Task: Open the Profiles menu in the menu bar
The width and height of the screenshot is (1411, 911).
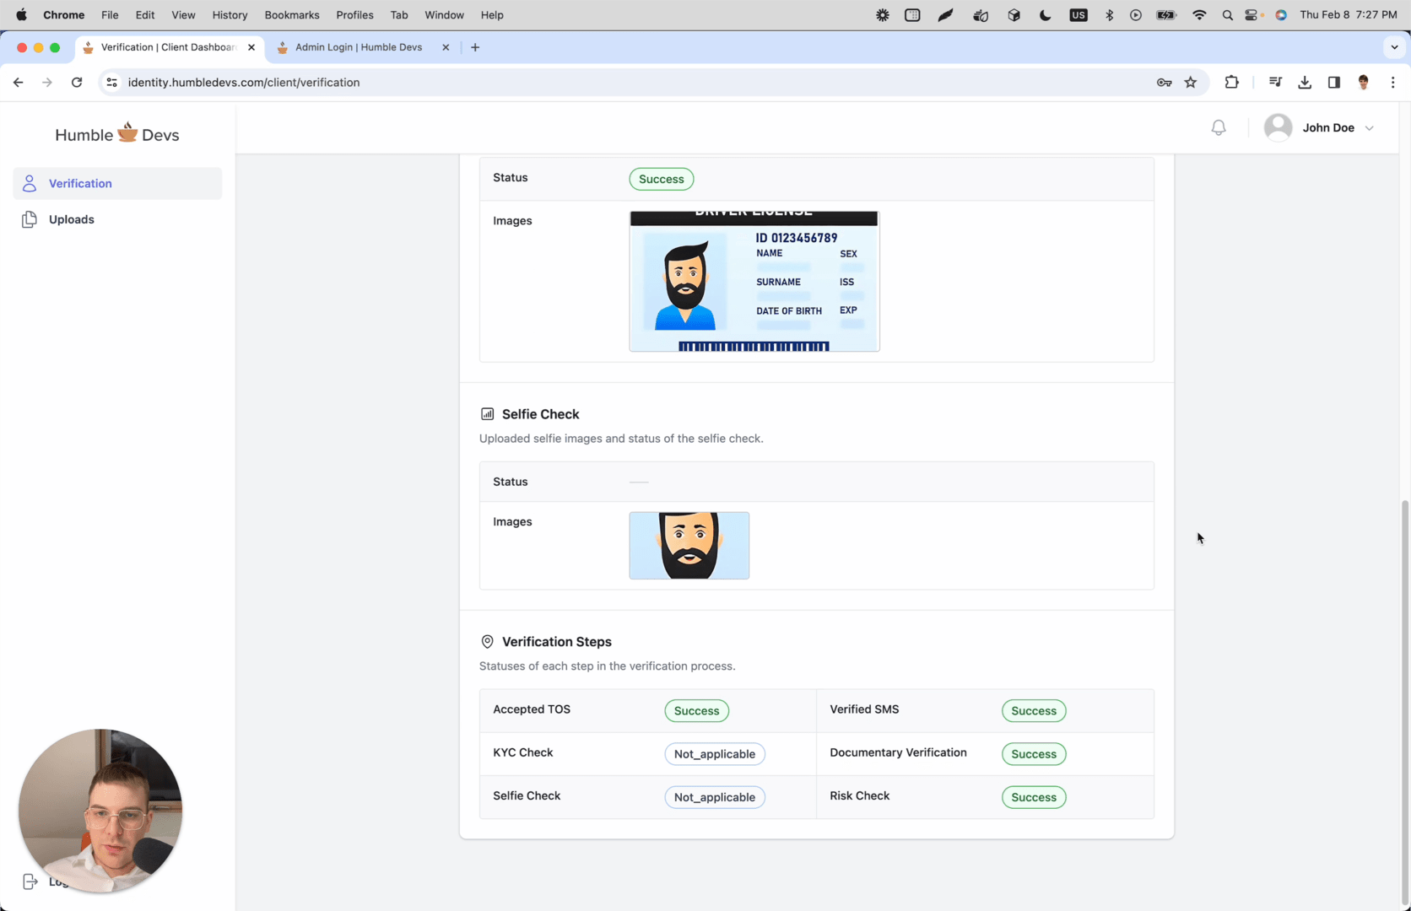Action: coord(354,14)
